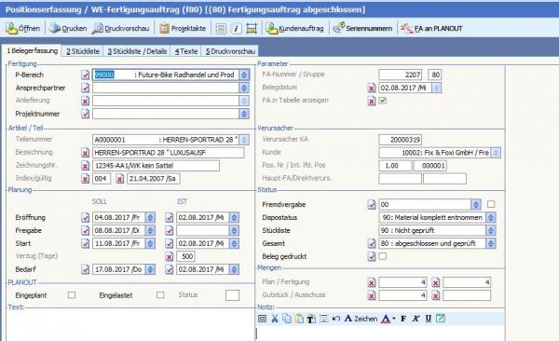Viewport: 559px width, 341px height.
Task: Expand the P-Bereich dropdown
Action: [244, 75]
